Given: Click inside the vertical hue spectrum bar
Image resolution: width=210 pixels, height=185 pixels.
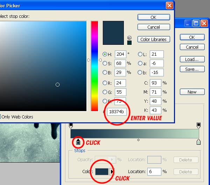Looking at the screenshot, I should tap(94, 66).
